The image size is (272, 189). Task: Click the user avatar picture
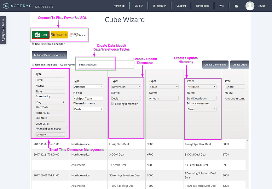tap(250, 6)
